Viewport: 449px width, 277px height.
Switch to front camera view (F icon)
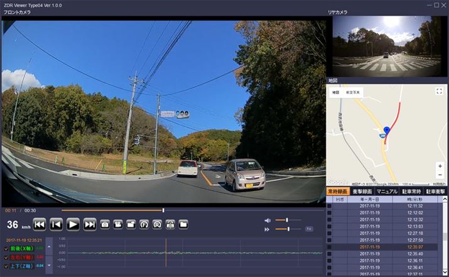[144, 224]
